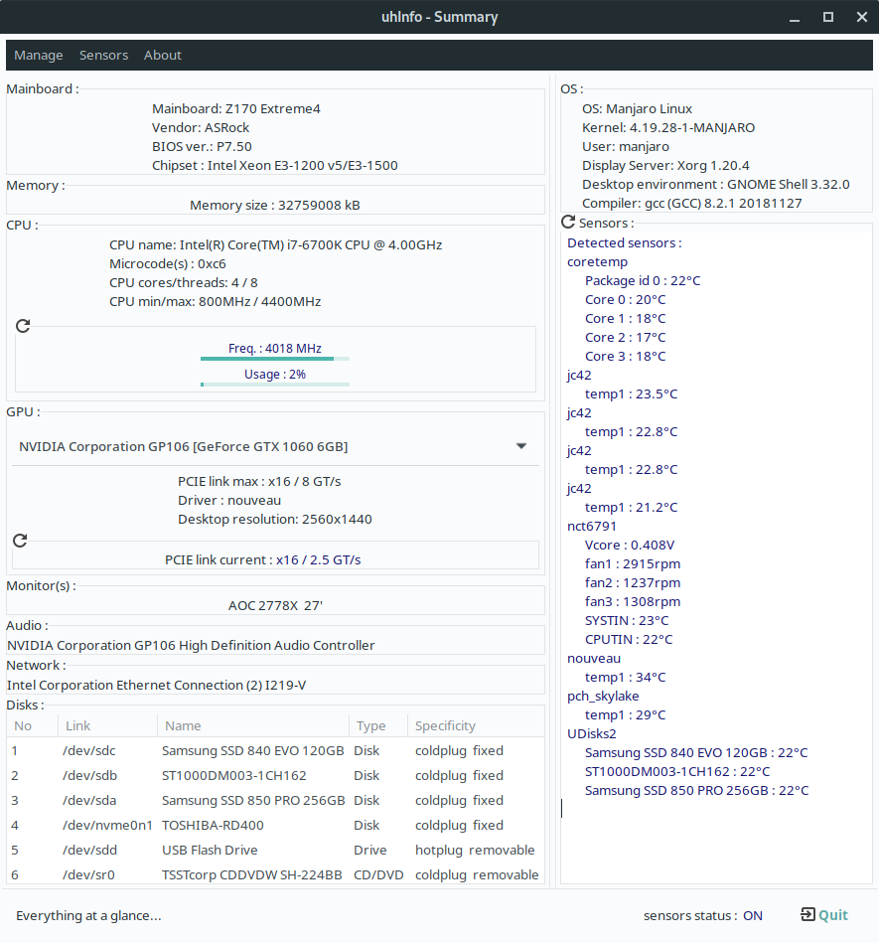Sort disks by the Specificity column header

pyautogui.click(x=476, y=726)
